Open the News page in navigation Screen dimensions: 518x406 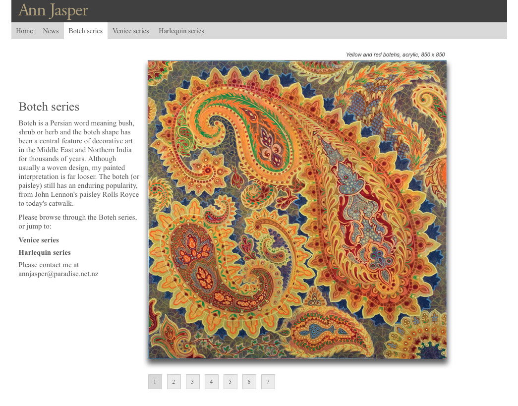pos(51,31)
